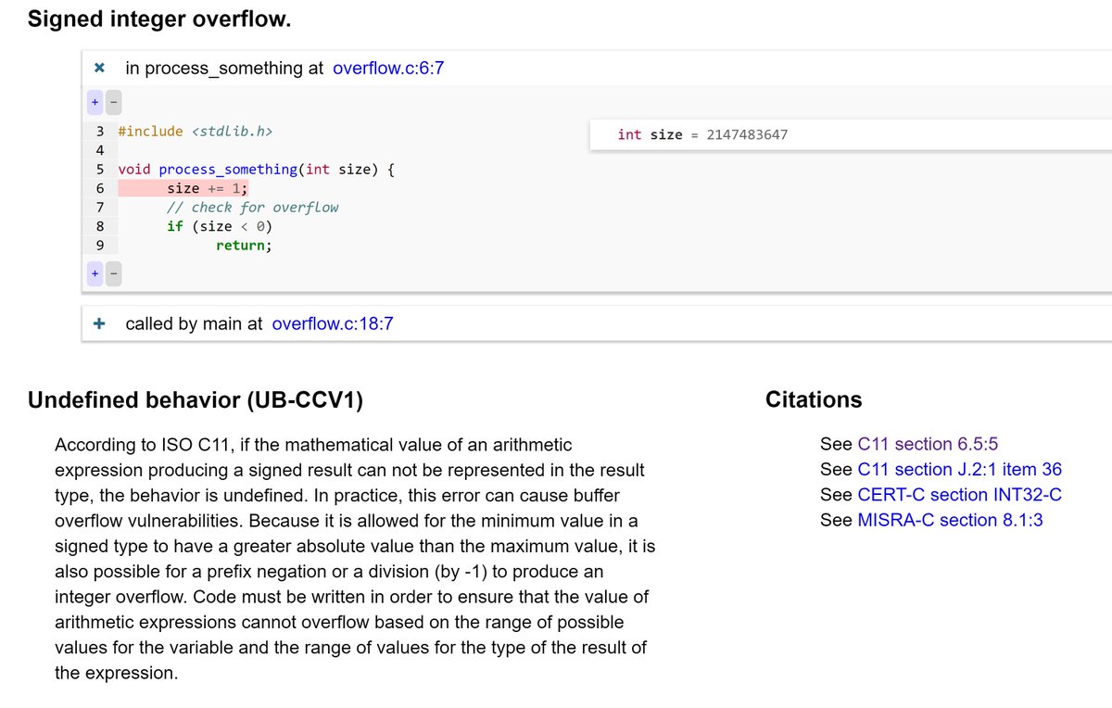Viewport: 1112px width, 708px height.
Task: Show more lines below line 9 via plus icon
Action: click(95, 272)
